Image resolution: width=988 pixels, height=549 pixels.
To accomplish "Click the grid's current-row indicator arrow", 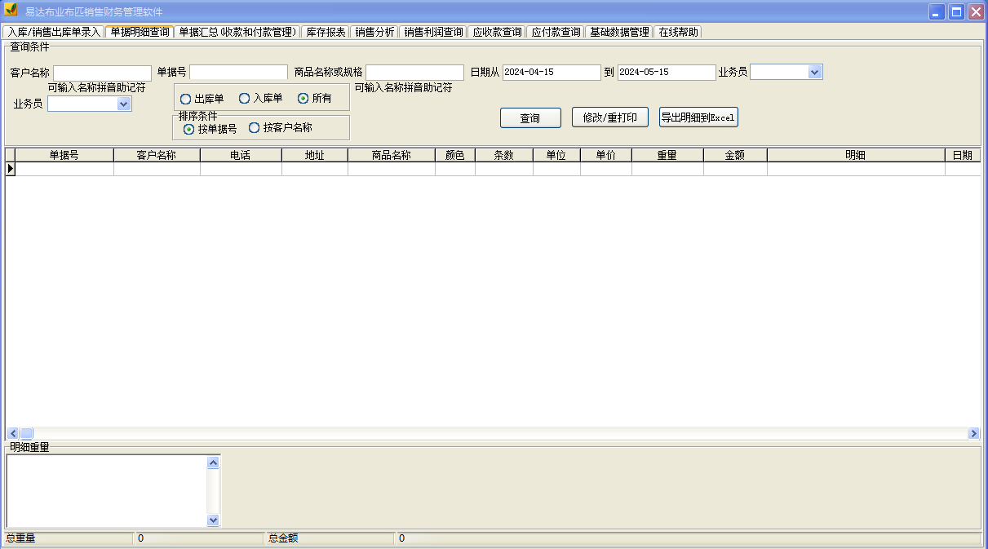I will coord(11,169).
